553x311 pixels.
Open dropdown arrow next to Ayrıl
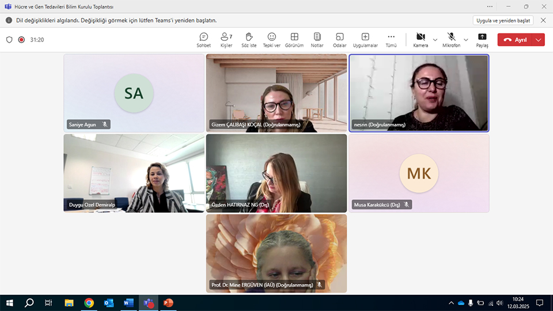[539, 40]
